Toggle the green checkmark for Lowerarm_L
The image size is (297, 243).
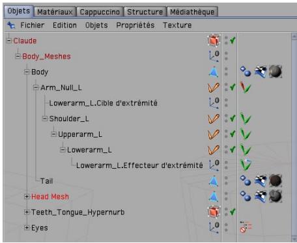click(x=233, y=149)
